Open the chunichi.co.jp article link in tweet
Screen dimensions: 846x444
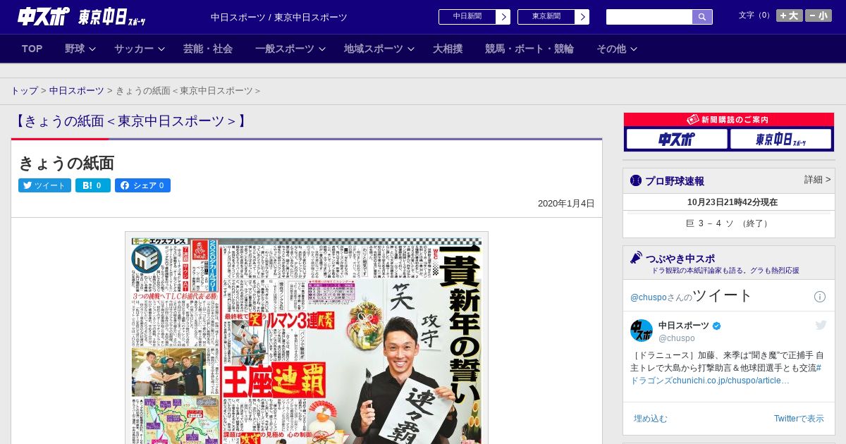[x=731, y=381]
